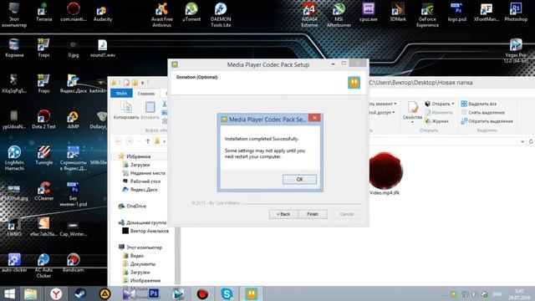Click Обратить выделение in Explorer ribbon
The image size is (535, 301).
(x=487, y=121)
